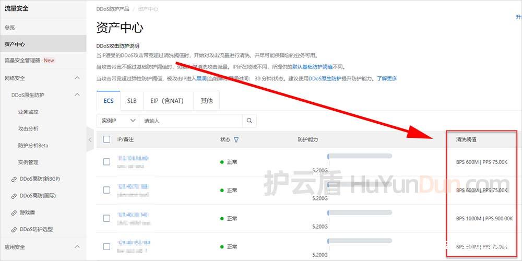
Task: Open 游戏盾 sidebar link
Action: tap(28, 213)
